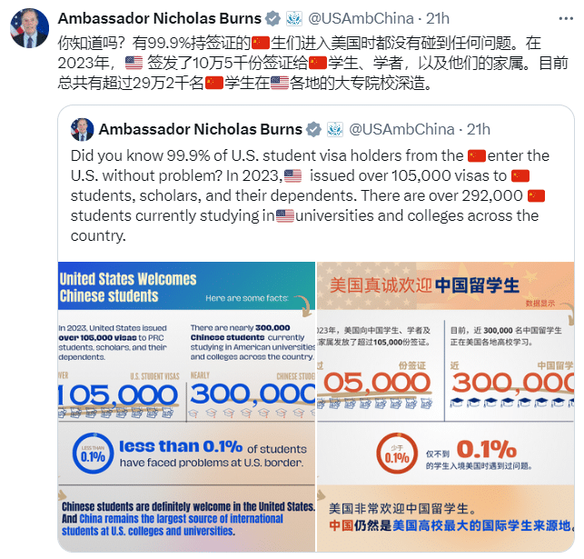Click the government seal icon on main tweet
The image size is (584, 559).
pos(294,18)
